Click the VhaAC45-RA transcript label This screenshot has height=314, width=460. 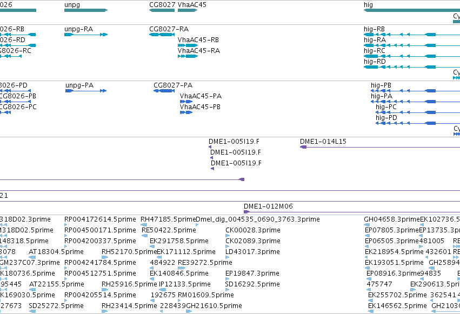point(199,51)
